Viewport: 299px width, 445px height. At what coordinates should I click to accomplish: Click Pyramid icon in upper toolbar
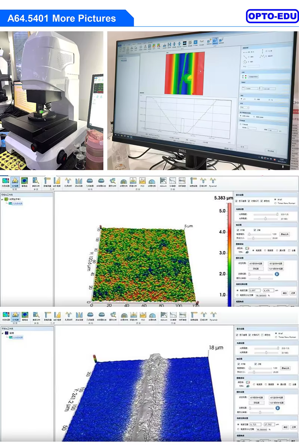point(213,182)
